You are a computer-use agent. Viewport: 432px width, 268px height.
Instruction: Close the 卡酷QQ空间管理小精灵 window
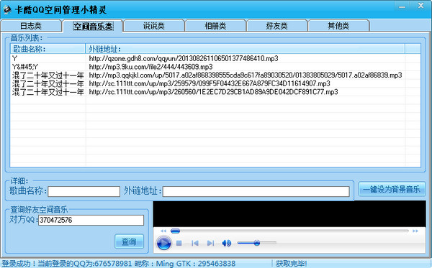coord(420,6)
